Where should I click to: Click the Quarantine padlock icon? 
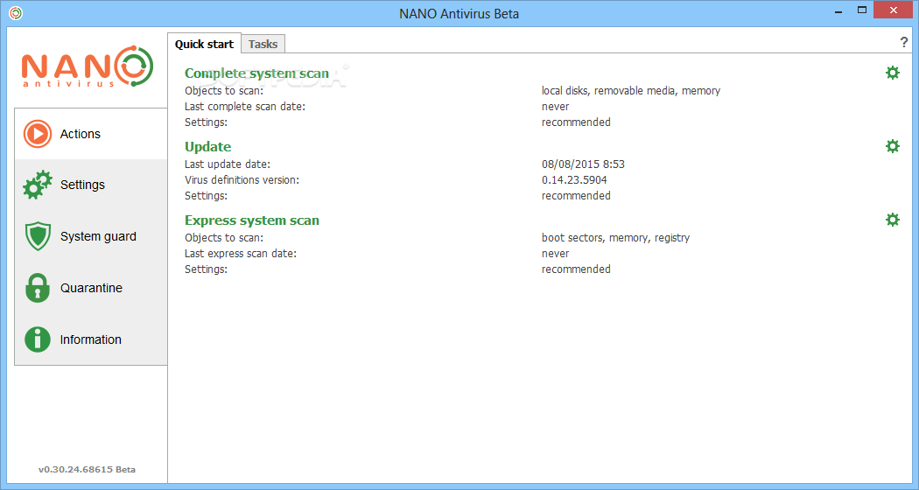point(38,288)
